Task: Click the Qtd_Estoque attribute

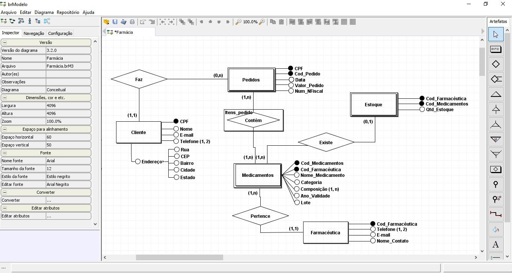Action: 436,110
